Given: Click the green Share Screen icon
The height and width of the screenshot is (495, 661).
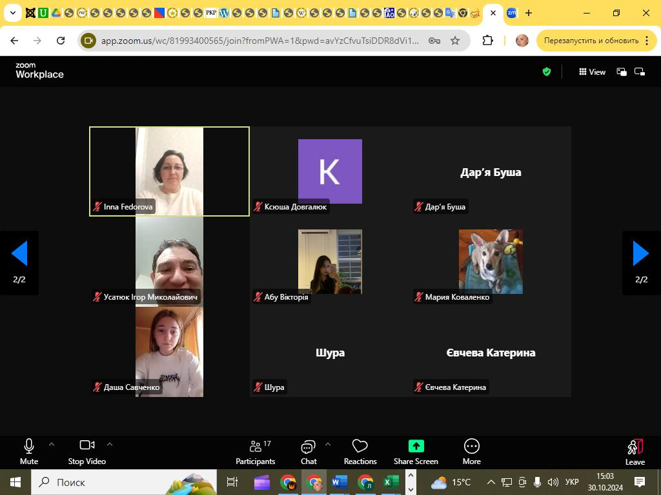Looking at the screenshot, I should 416,446.
